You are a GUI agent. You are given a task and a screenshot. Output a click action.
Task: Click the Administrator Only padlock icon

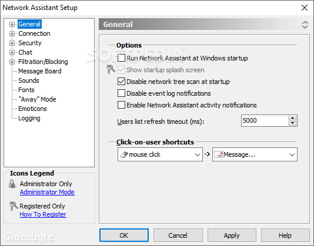(x=12, y=184)
